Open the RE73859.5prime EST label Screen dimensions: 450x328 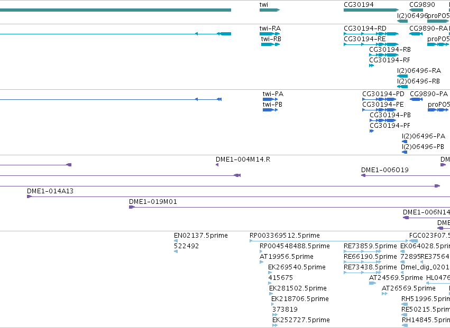(x=370, y=246)
